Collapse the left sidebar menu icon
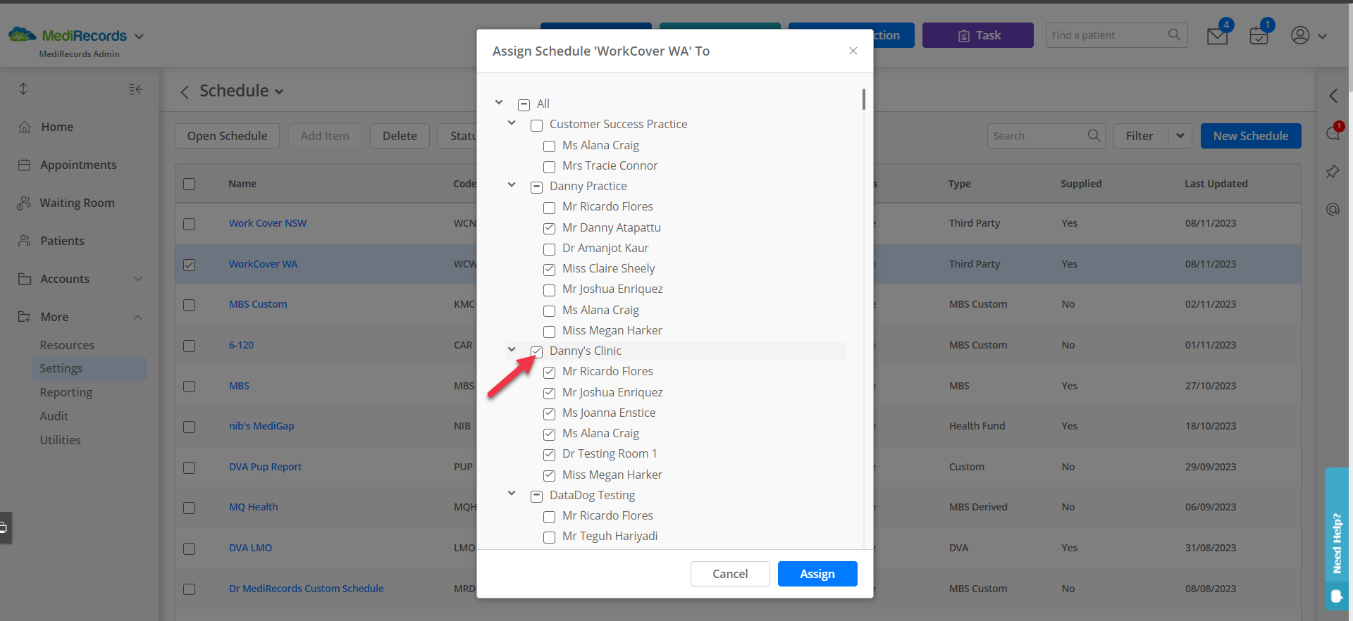Viewport: 1353px width, 621px height. (x=135, y=89)
